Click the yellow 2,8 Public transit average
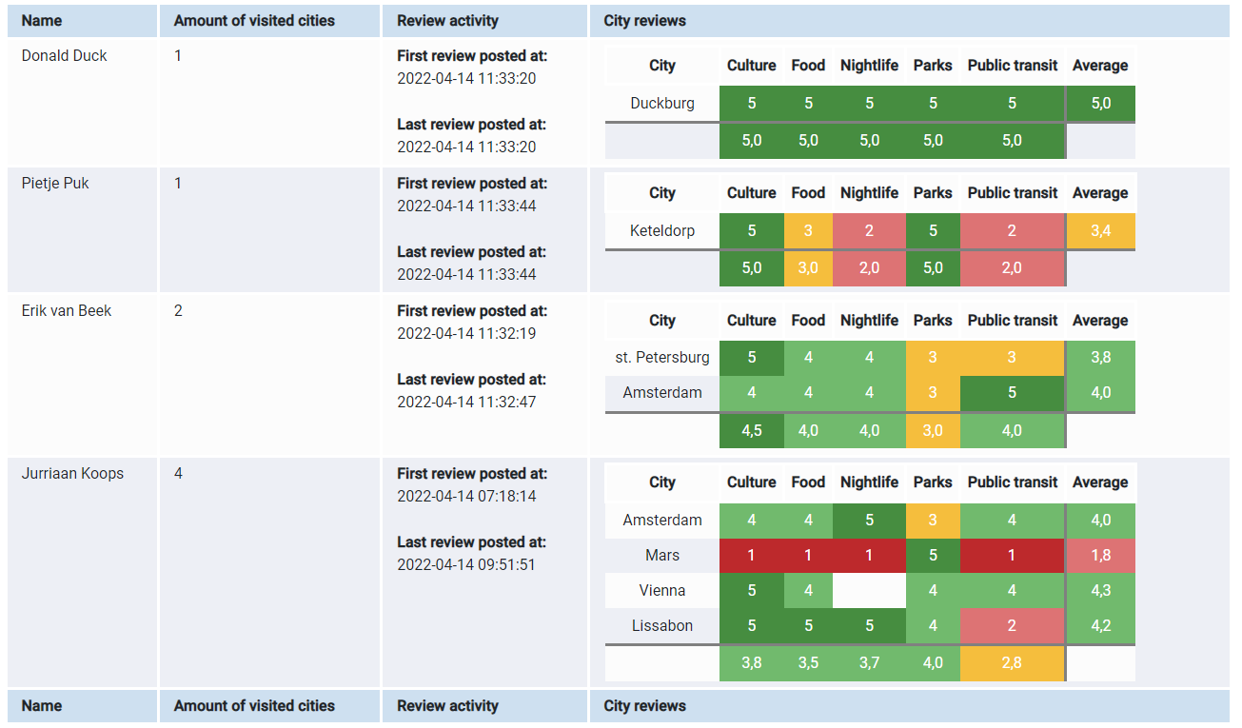 [x=1012, y=663]
